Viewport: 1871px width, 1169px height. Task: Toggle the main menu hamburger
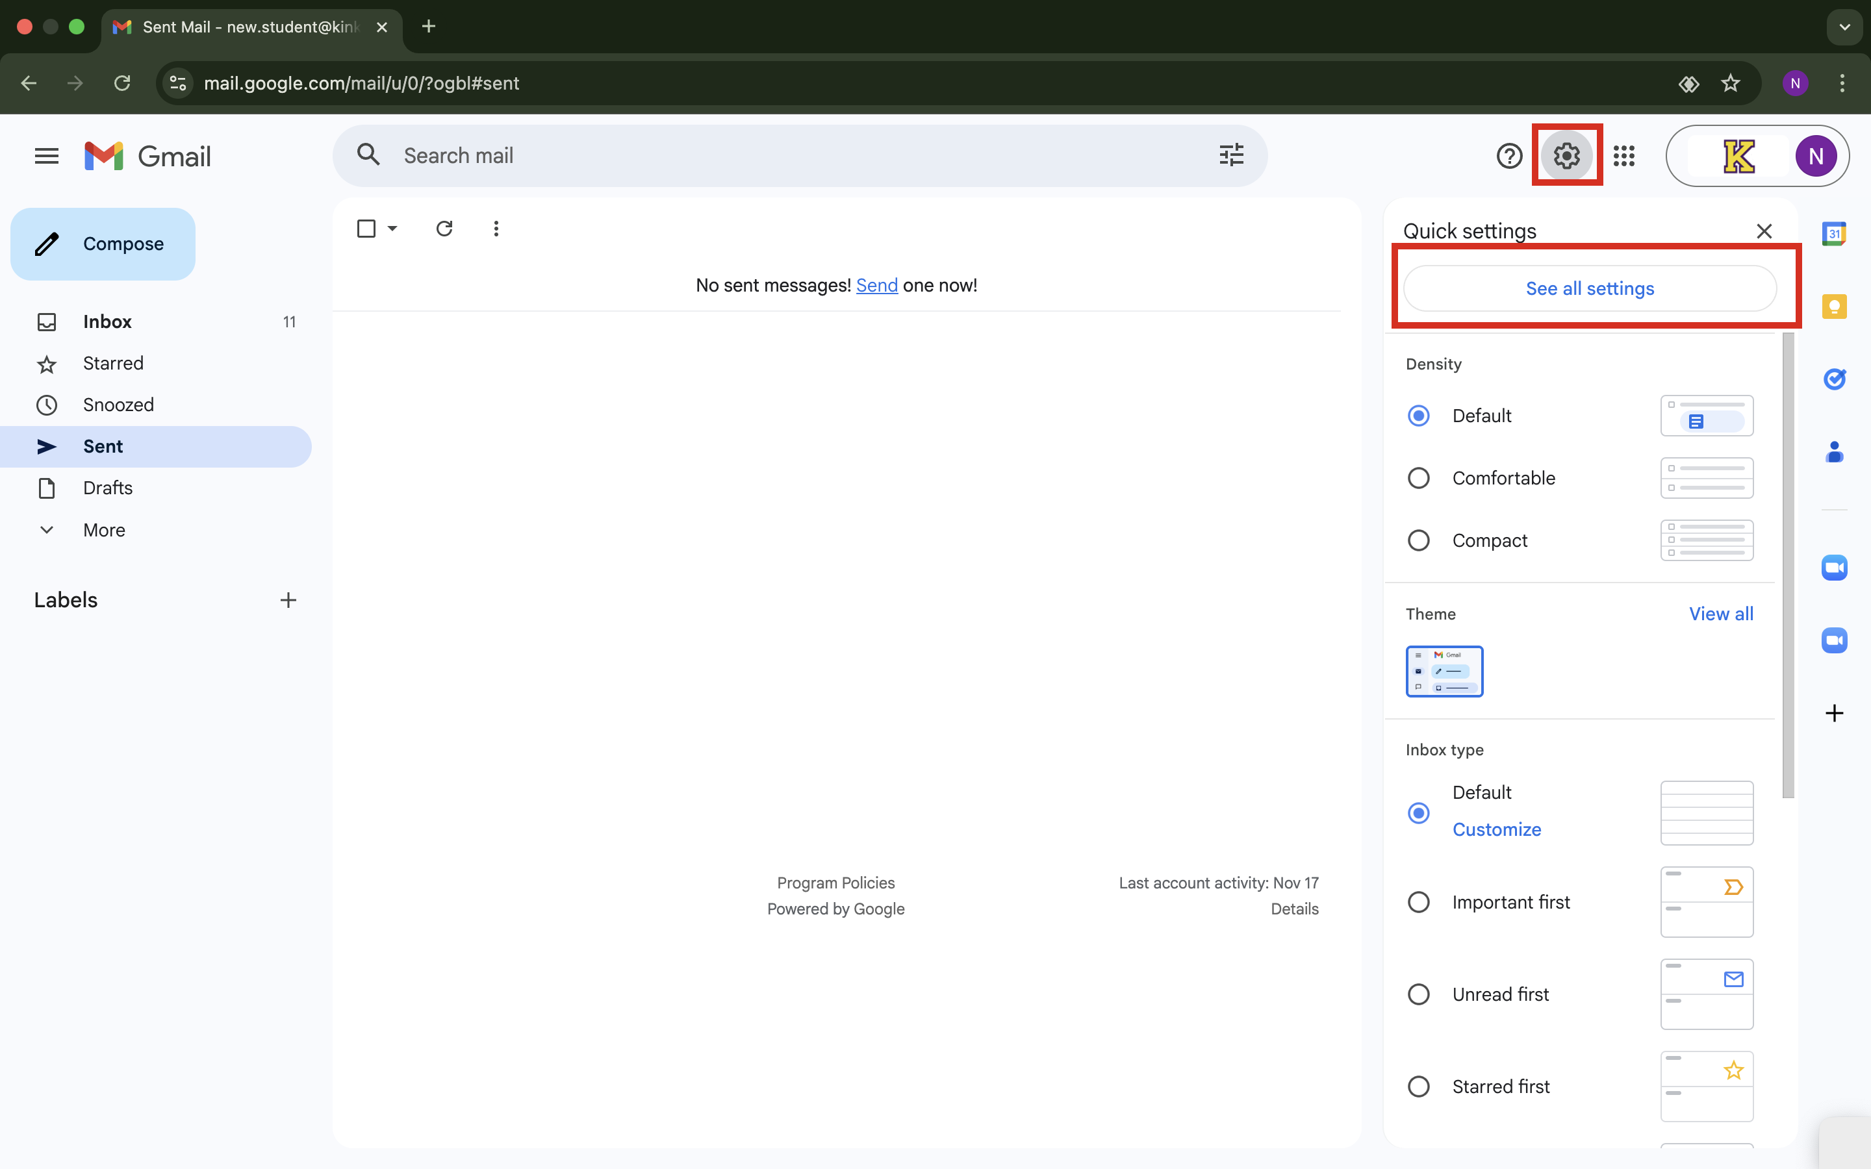point(46,156)
